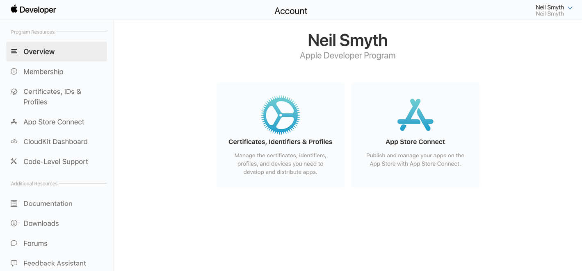Click the Downloads arrow icon
The image size is (582, 271).
(x=14, y=223)
